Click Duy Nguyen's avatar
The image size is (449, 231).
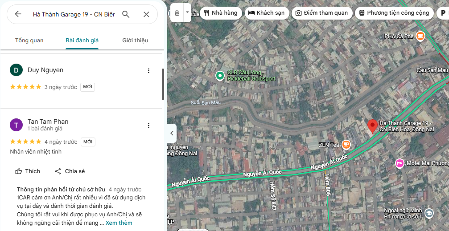16,70
